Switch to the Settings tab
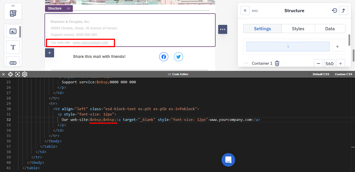Screen dimensions: 355x172 coord(262,29)
